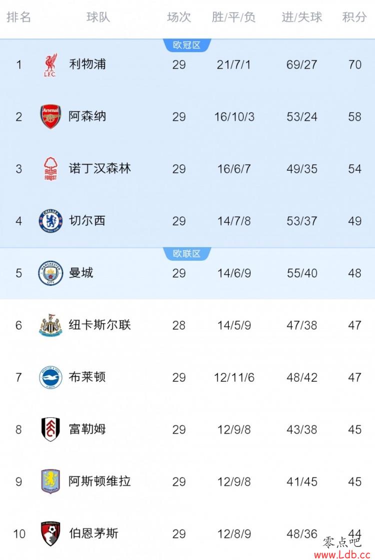Click the Aston Villa lion badge
The height and width of the screenshot is (560, 375).
tap(50, 481)
